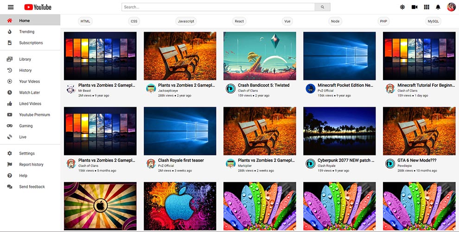Click the search magnifier button
459x232 pixels.
coord(322,7)
